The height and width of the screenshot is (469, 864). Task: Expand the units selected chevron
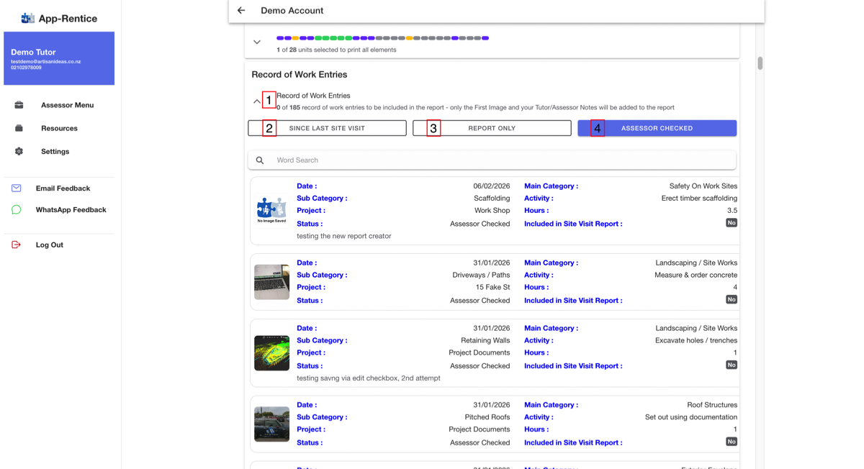[x=257, y=42]
